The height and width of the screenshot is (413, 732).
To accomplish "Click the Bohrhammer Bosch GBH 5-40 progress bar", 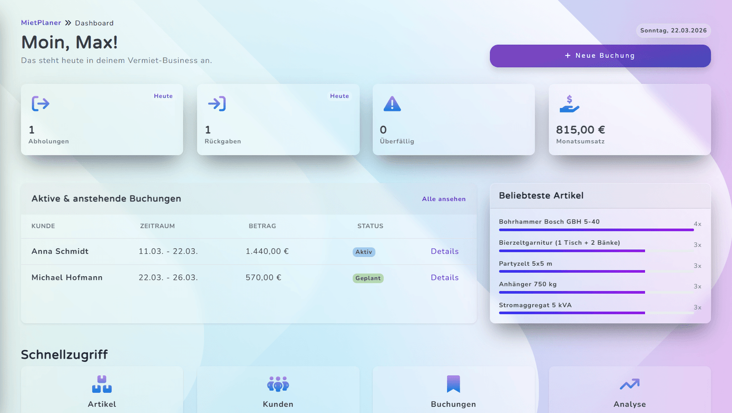I will 597,230.
